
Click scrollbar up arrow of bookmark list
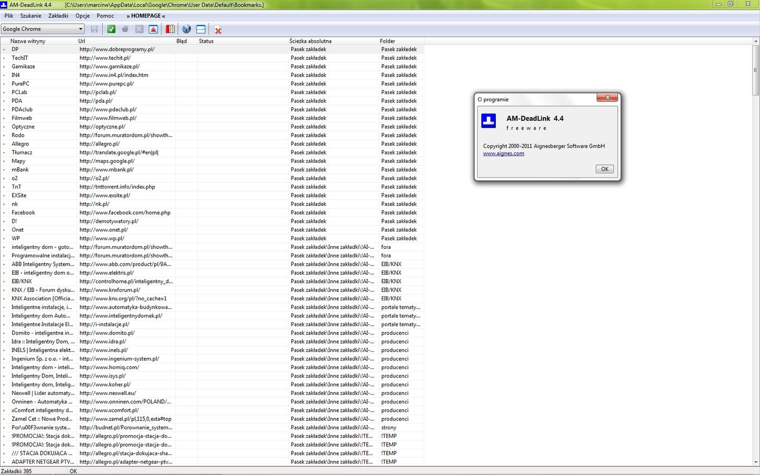[755, 41]
